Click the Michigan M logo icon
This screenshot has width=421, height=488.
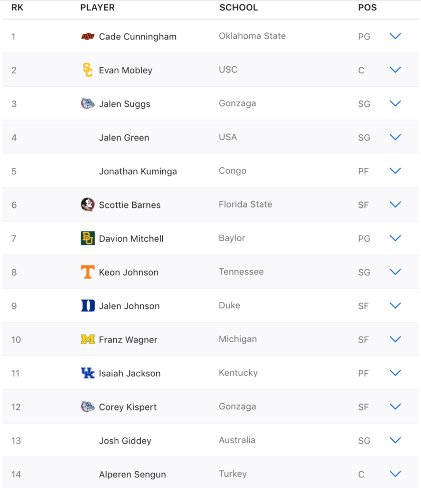click(x=87, y=339)
